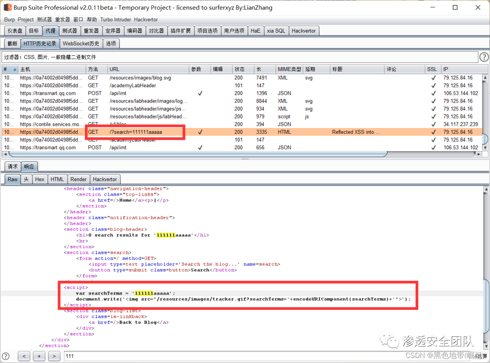Viewport: 490px width, 363px height.
Task: Open the 帮助 menu
Action: pos(92,20)
